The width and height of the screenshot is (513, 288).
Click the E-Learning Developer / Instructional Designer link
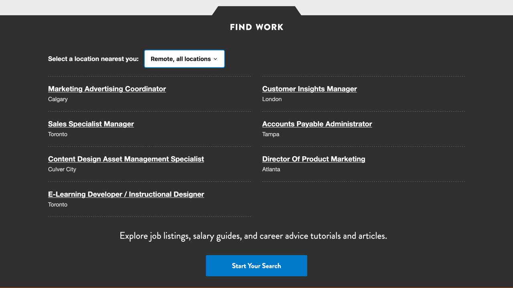tap(126, 194)
